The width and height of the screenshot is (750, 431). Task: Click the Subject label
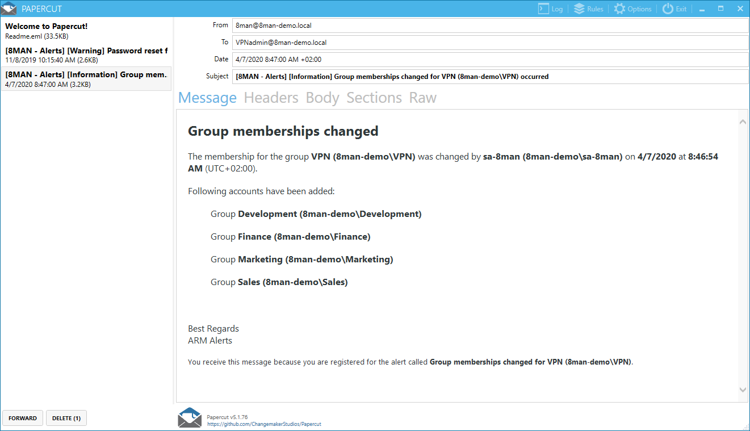[x=217, y=76]
